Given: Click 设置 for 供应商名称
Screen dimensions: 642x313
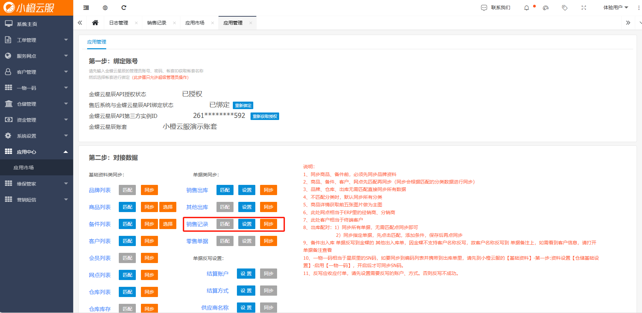Looking at the screenshot, I should (246, 308).
